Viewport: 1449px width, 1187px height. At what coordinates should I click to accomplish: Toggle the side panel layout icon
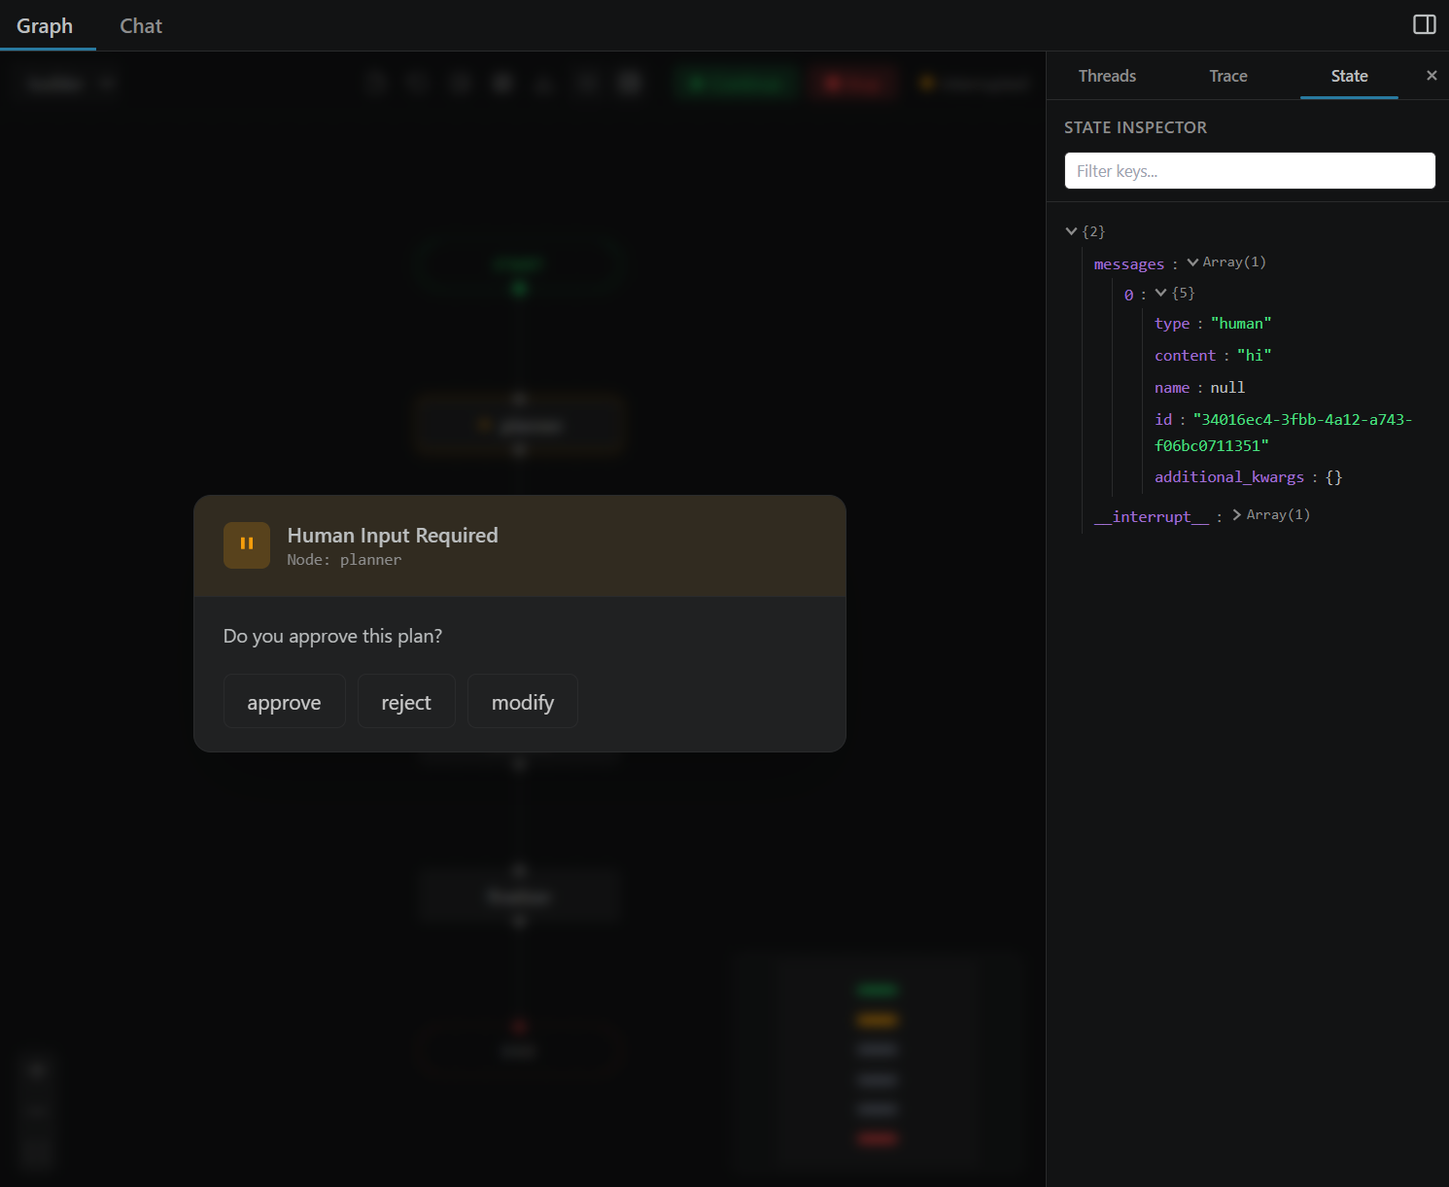click(x=1424, y=25)
